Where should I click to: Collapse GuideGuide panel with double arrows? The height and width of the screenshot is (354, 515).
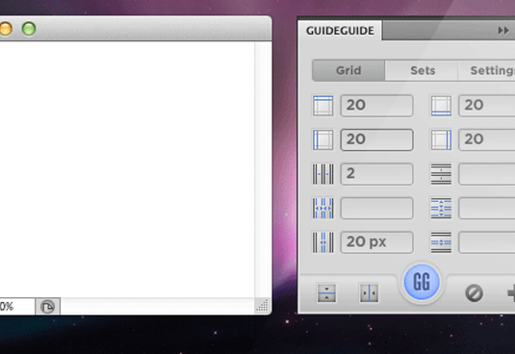pyautogui.click(x=503, y=31)
